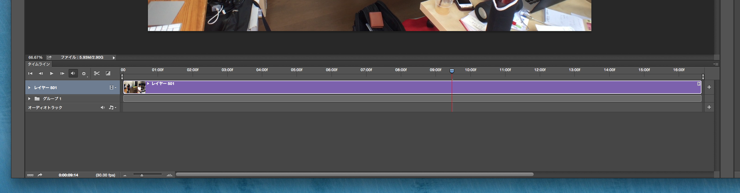This screenshot has width=740, height=193.
Task: Open the レイヤー 501 filmstrip menu
Action: pyautogui.click(x=113, y=88)
